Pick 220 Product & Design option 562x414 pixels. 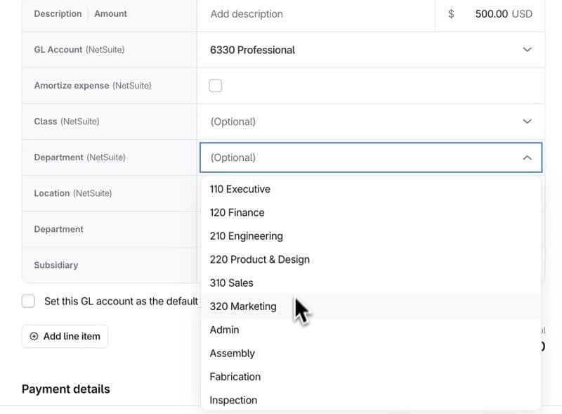pyautogui.click(x=260, y=259)
